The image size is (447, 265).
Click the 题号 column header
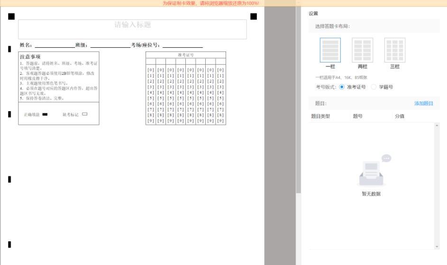tap(357, 116)
